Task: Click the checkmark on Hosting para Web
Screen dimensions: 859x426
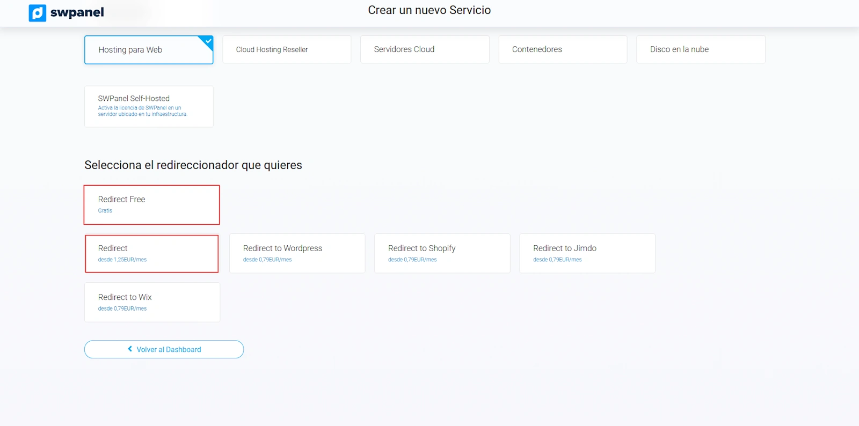Action: click(x=208, y=41)
